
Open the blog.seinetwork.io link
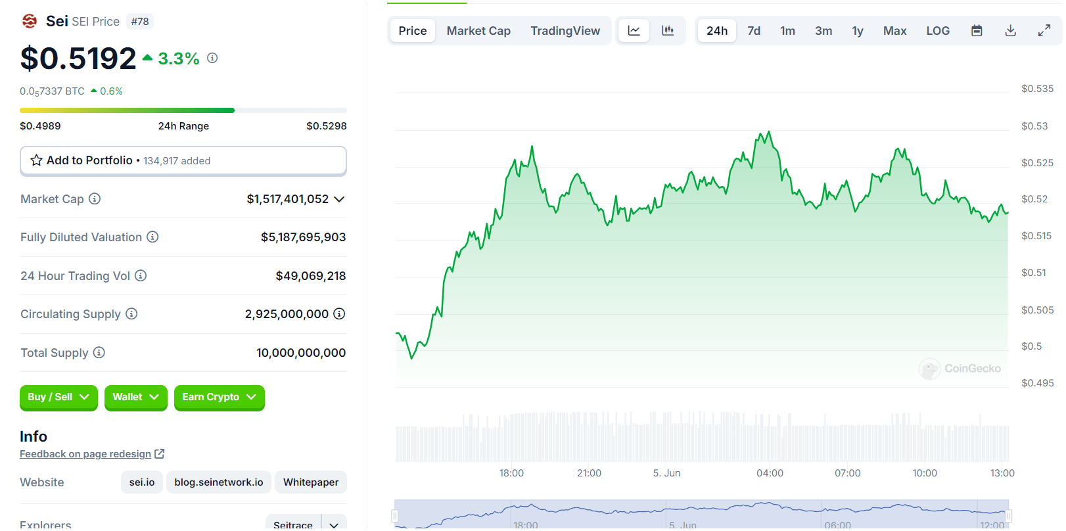[219, 482]
